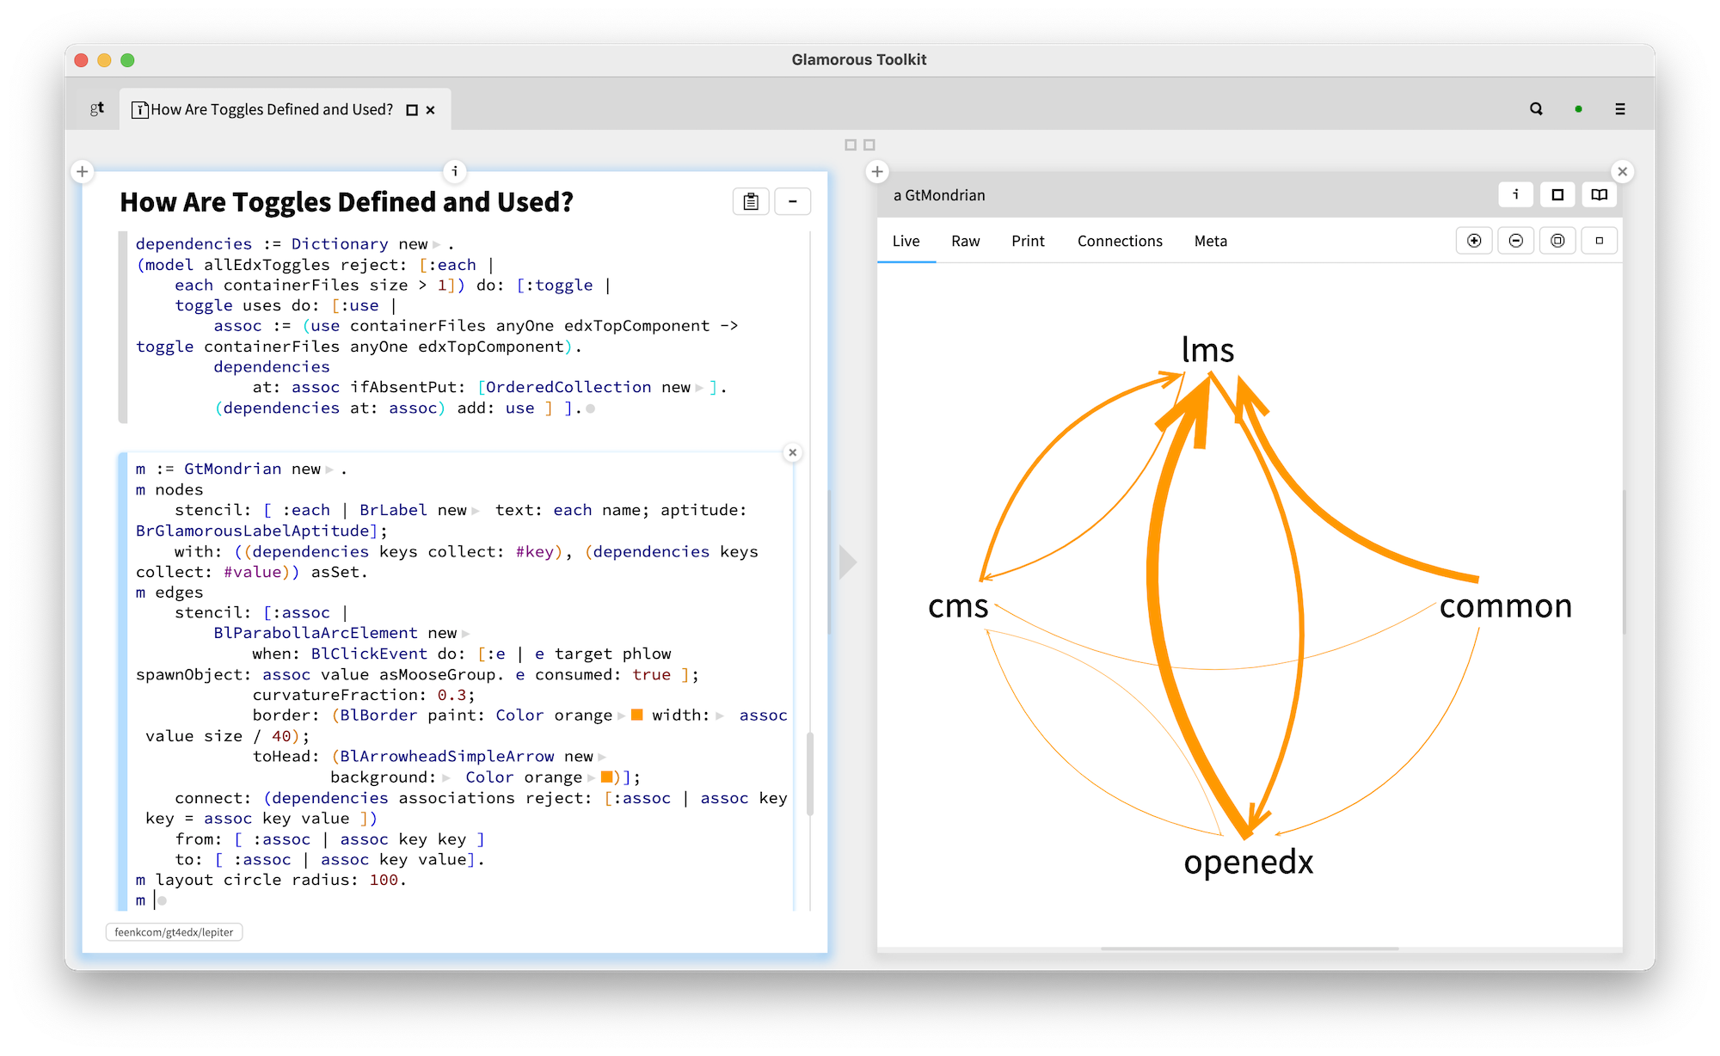This screenshot has width=1720, height=1056.
Task: Click the green status dot indicator
Action: point(1578,109)
